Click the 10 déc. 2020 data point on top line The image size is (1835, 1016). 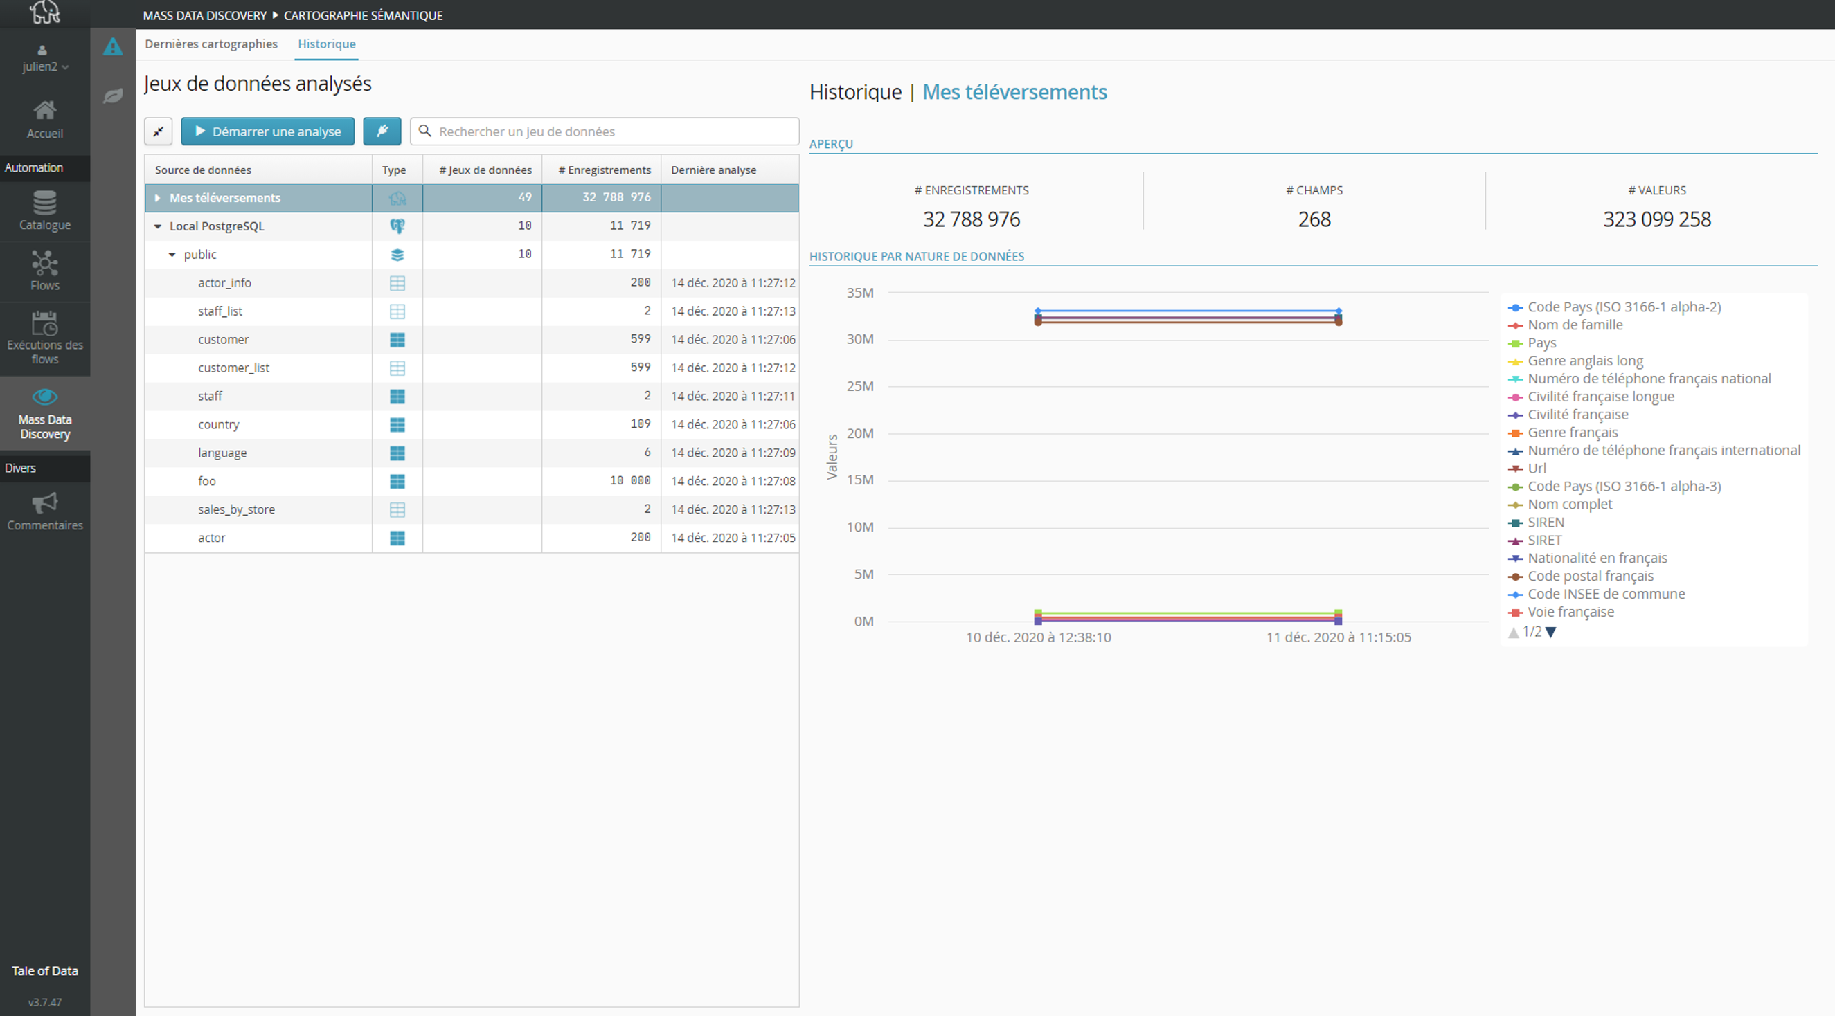point(1038,311)
